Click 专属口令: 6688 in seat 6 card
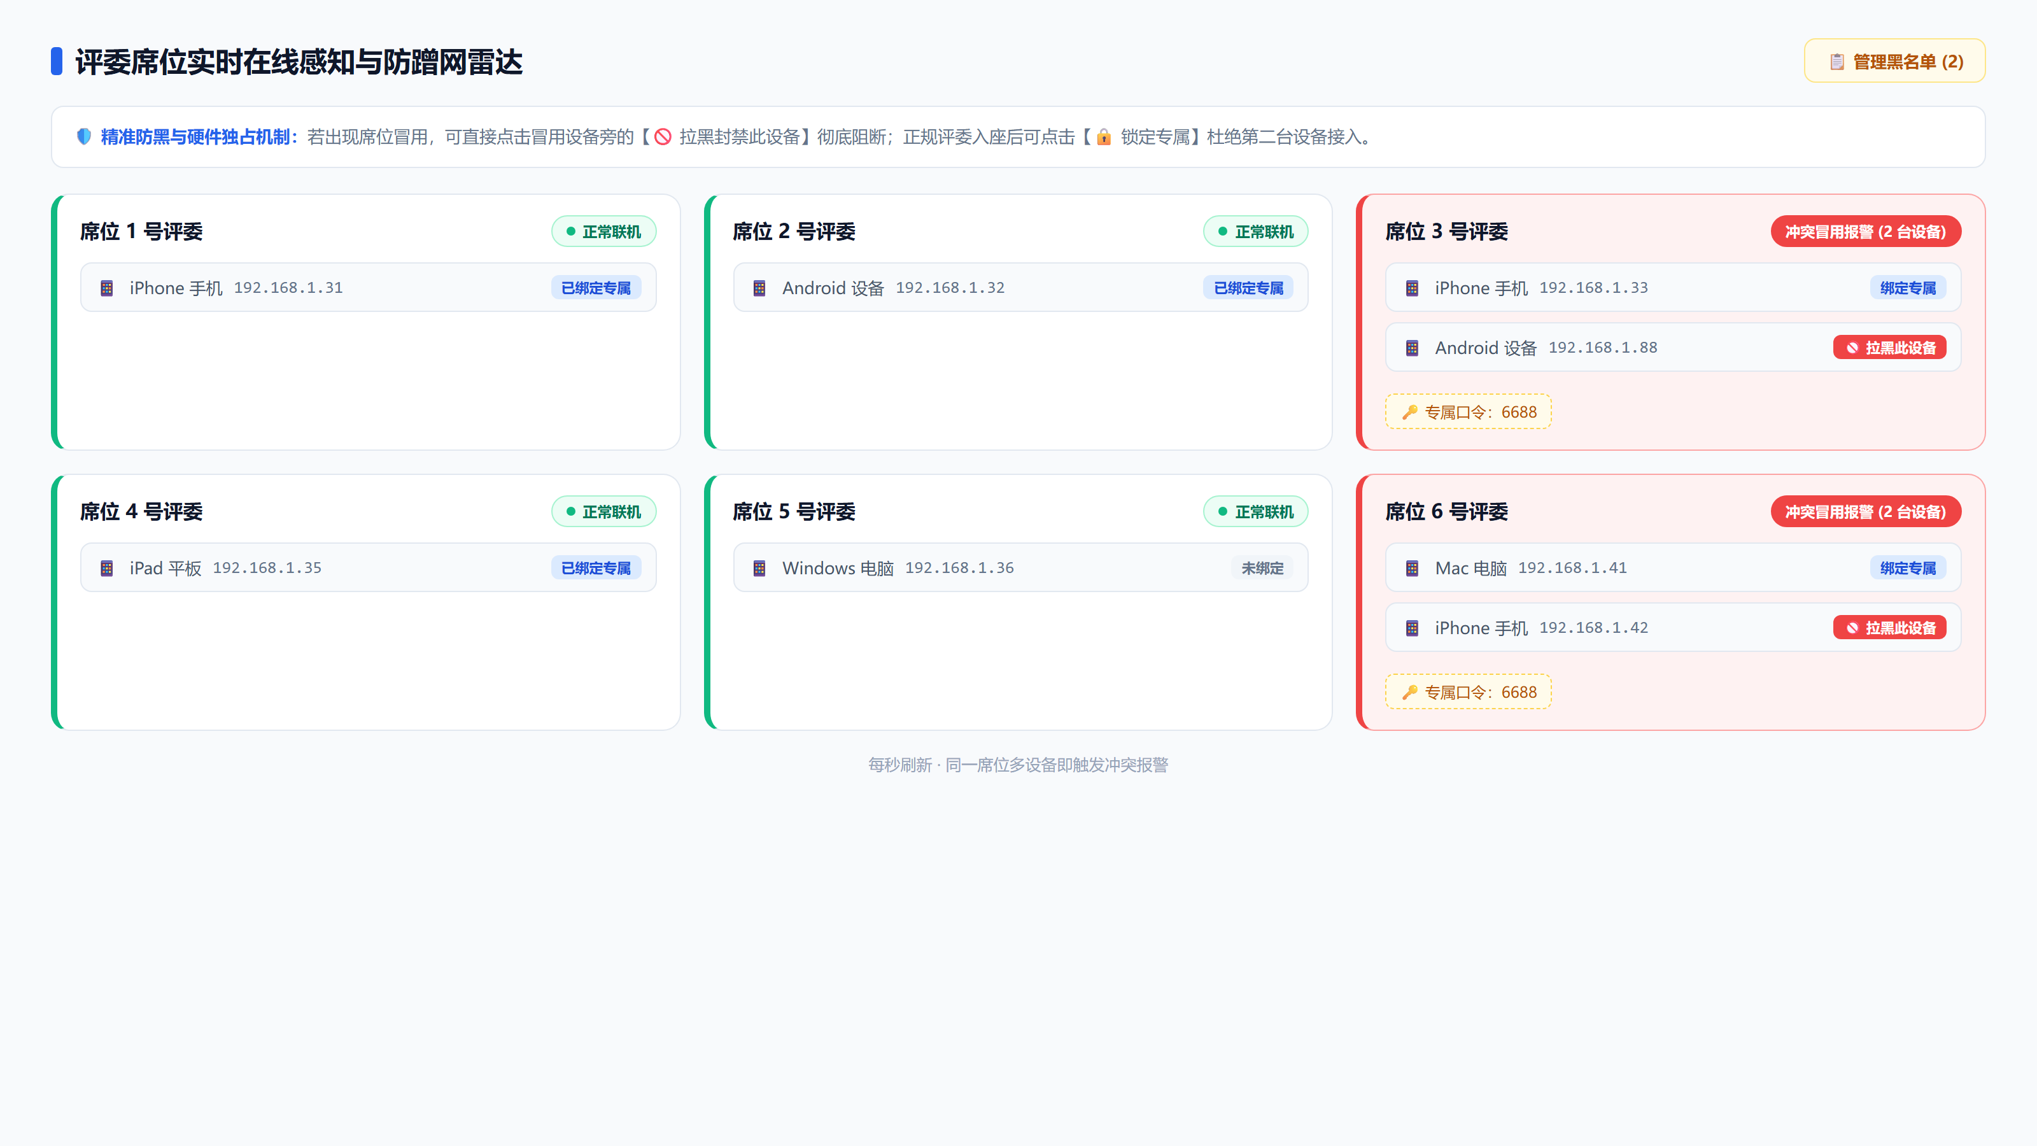Viewport: 2037px width, 1146px height. 1468,691
